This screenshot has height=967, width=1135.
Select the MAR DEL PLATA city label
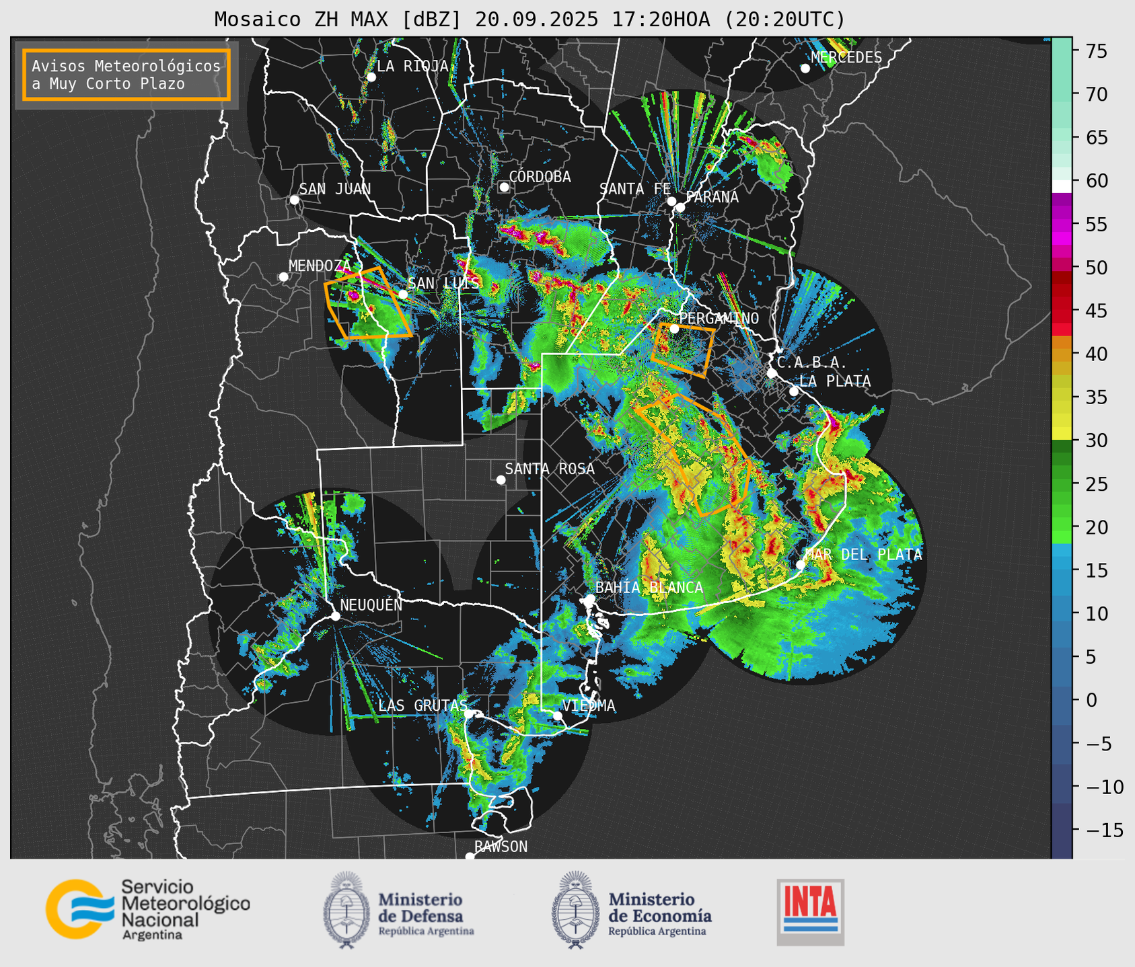click(x=864, y=555)
